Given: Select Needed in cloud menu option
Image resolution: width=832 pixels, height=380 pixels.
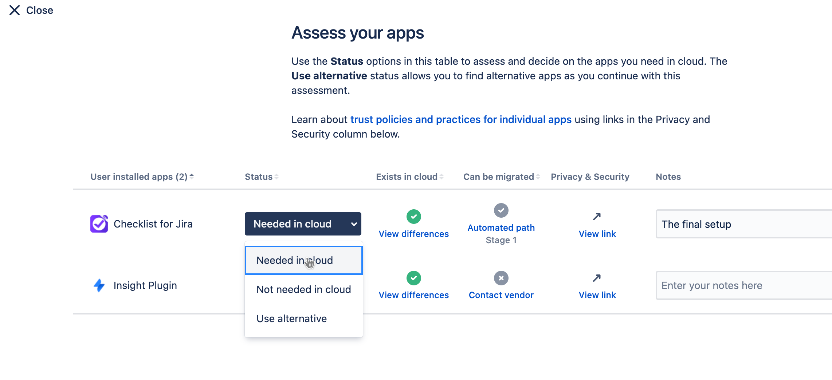Looking at the screenshot, I should 294,260.
